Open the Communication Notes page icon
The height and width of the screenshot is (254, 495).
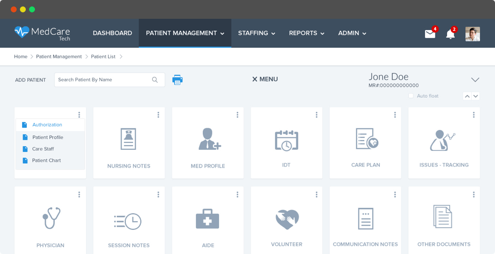[365, 219]
